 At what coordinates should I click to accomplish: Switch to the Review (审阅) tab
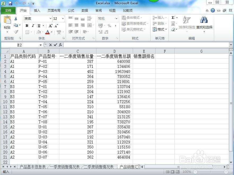99,10
